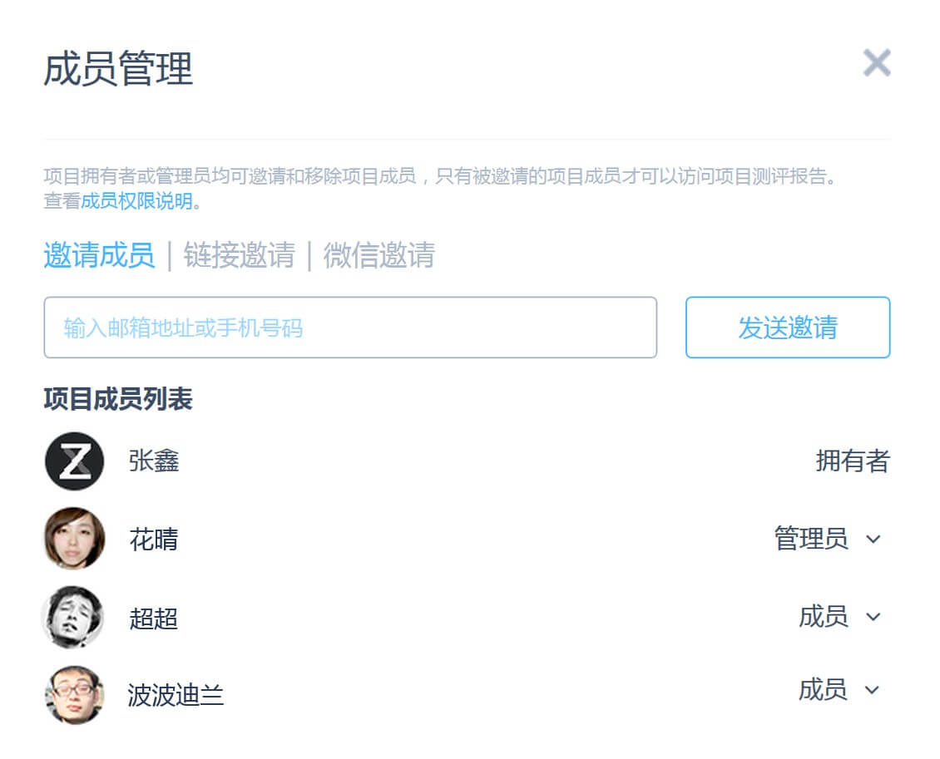
Task: Click 张鑫's Z logo avatar
Action: tap(74, 461)
